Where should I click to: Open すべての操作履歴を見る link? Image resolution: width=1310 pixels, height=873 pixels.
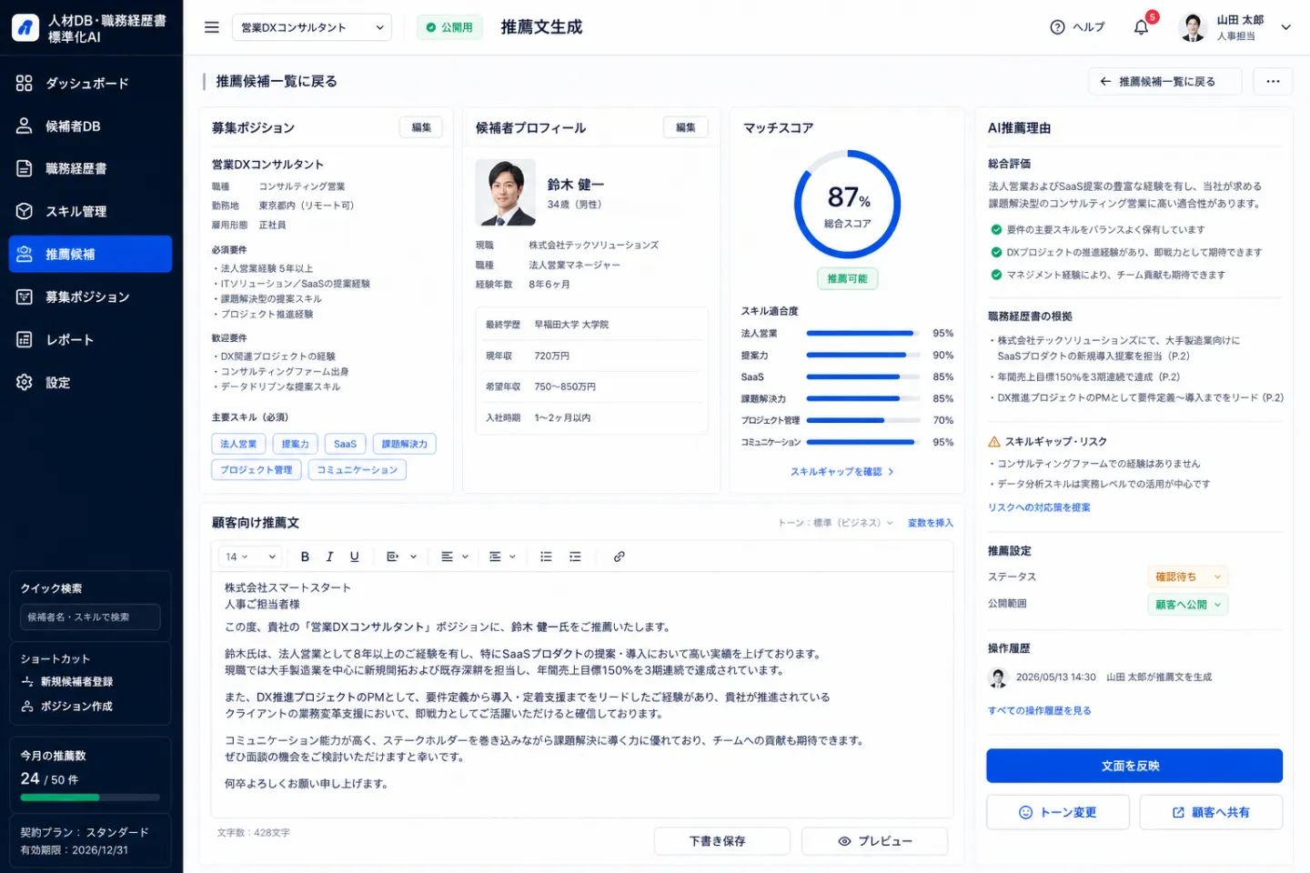tap(1039, 711)
